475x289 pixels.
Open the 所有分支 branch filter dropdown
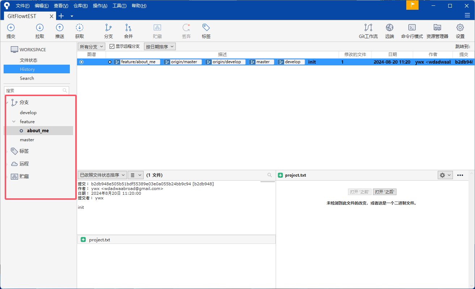pyautogui.click(x=91, y=47)
